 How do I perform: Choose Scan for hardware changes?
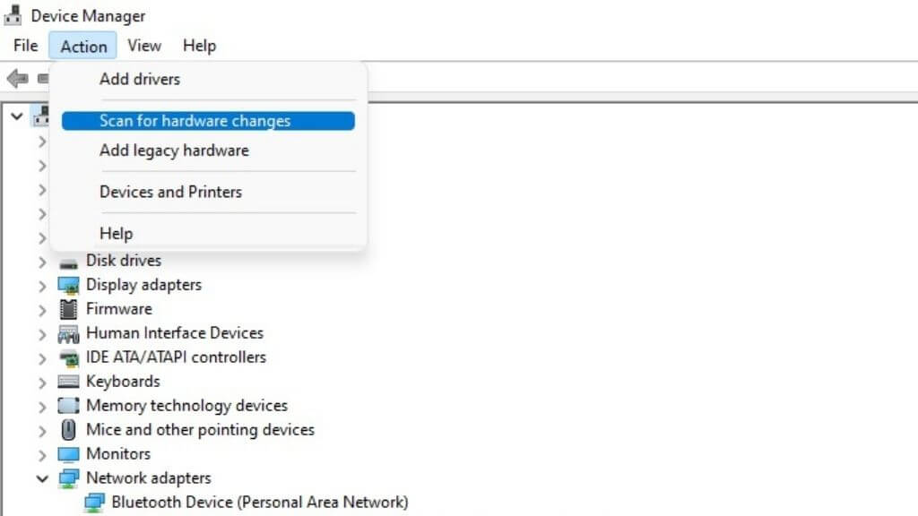click(195, 121)
